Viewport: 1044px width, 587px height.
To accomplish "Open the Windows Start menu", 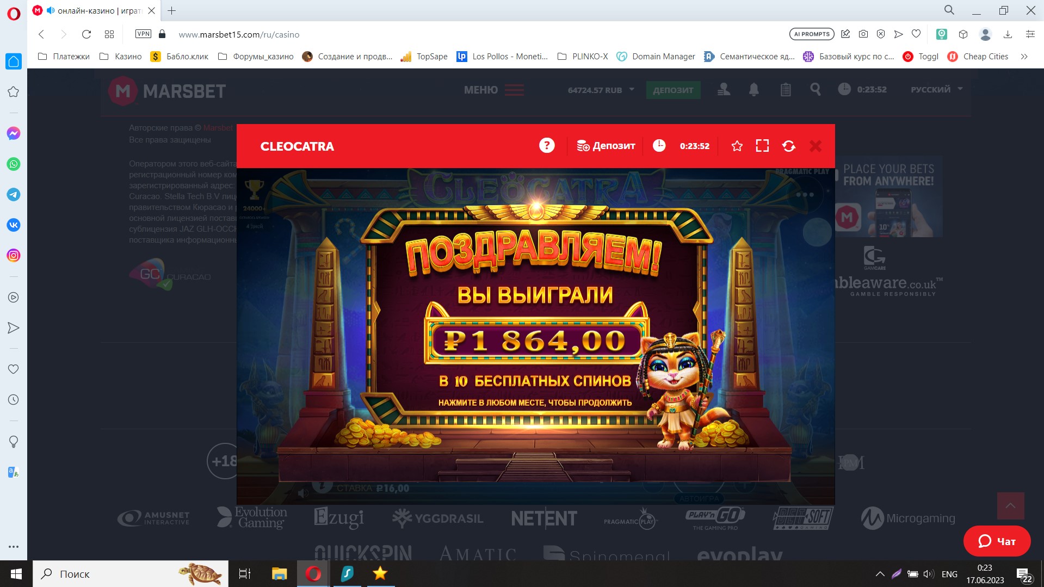I will pos(16,573).
